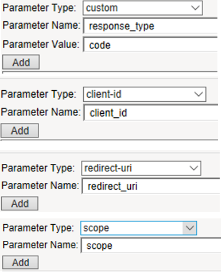The image size is (222, 273).
Task: Click Add below the code value field
Action: point(21,62)
